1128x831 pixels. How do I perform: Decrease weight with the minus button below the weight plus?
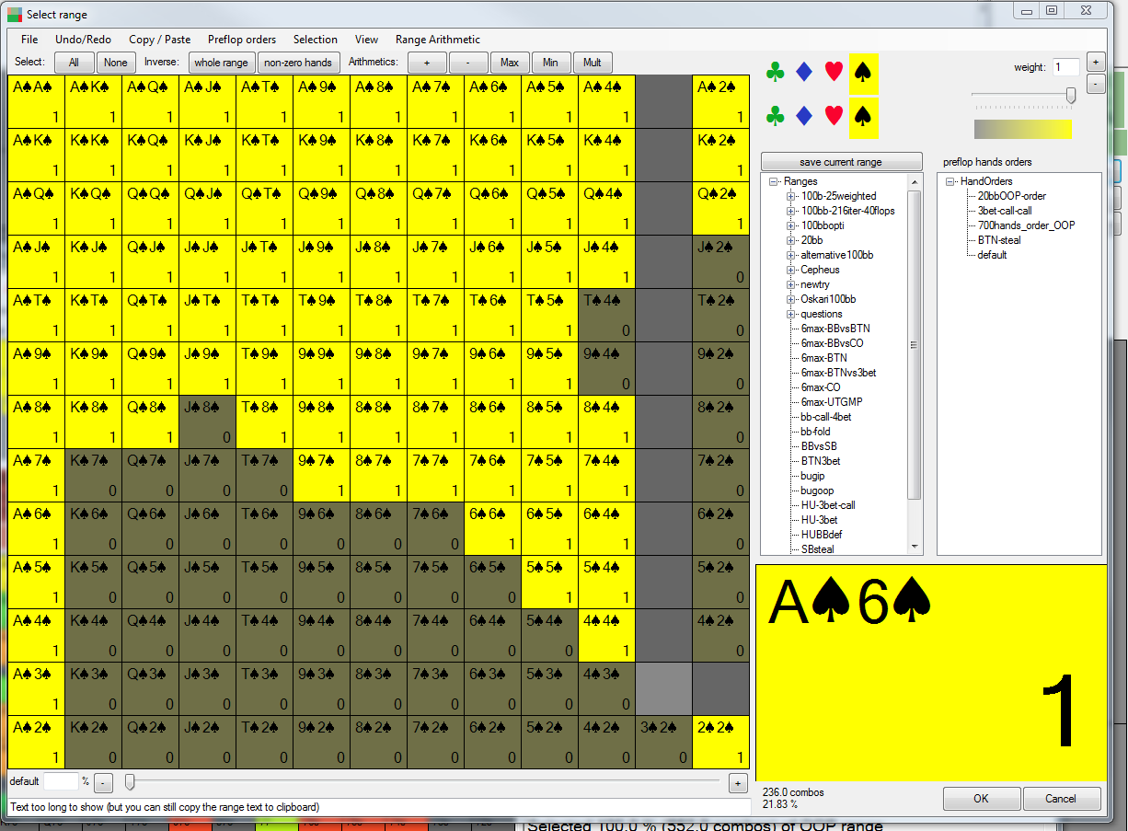[x=1096, y=84]
